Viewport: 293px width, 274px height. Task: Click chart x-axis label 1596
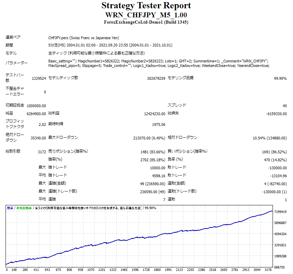(135, 270)
